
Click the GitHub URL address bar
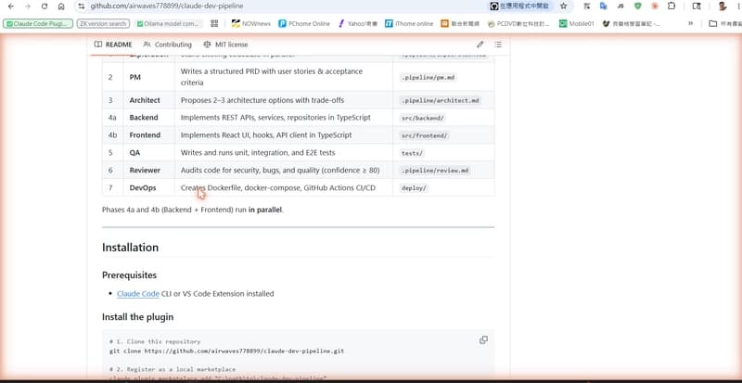tap(284, 6)
